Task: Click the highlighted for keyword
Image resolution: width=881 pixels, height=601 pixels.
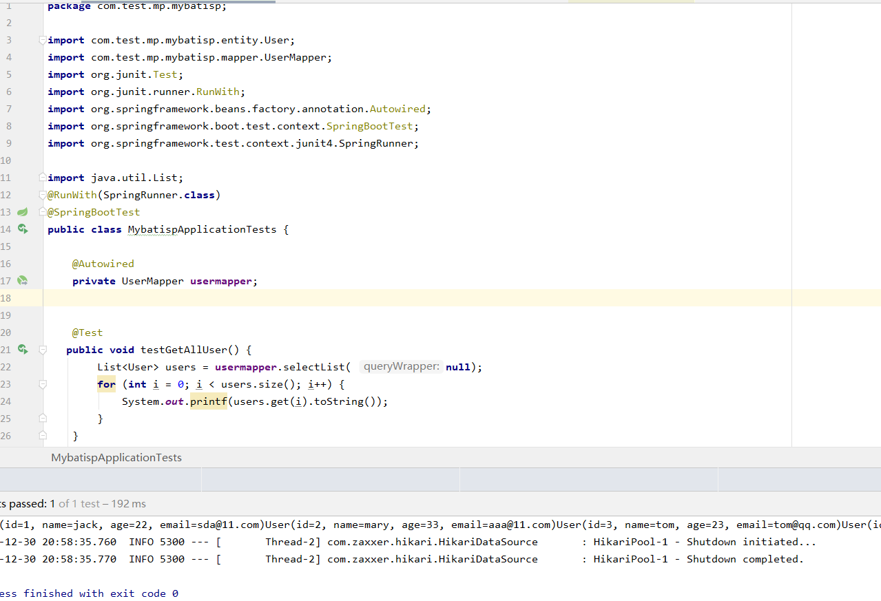Action: [x=107, y=384]
